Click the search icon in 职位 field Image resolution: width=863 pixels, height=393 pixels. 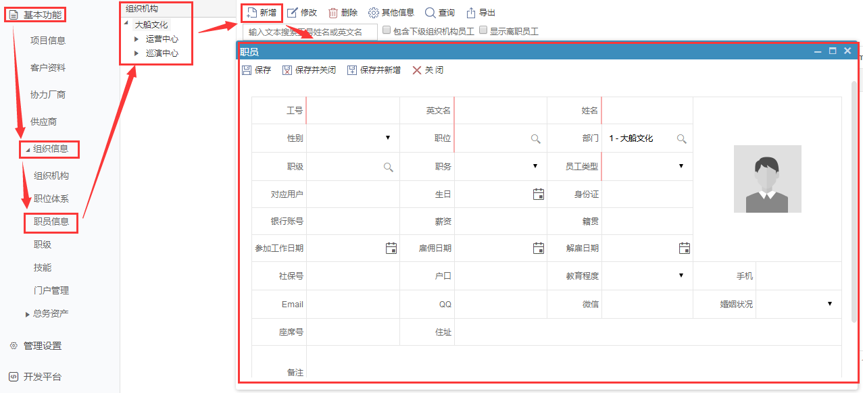535,138
